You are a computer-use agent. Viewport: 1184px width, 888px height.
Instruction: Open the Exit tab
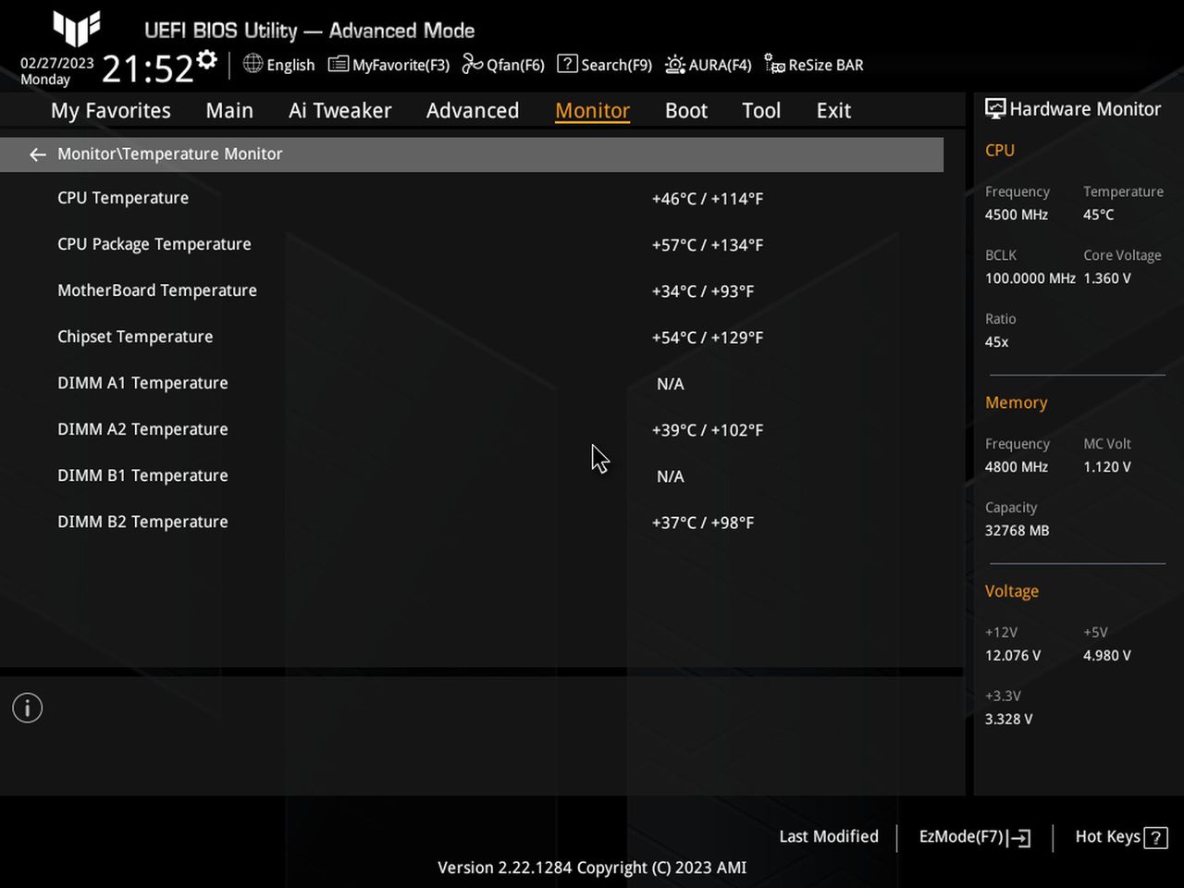coord(833,111)
